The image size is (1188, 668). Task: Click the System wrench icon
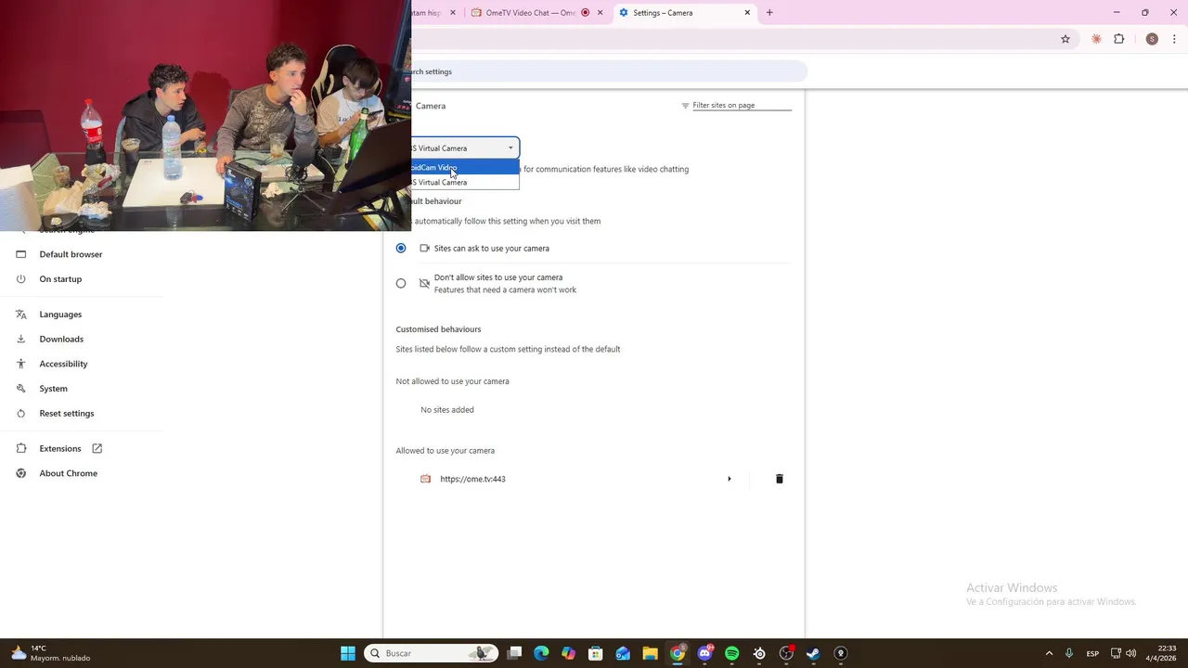[20, 389]
